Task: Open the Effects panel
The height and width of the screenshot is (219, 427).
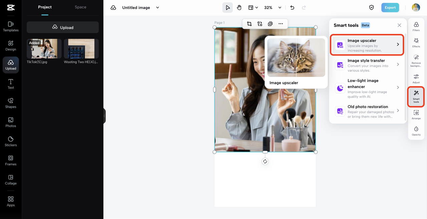Action: tap(416, 43)
